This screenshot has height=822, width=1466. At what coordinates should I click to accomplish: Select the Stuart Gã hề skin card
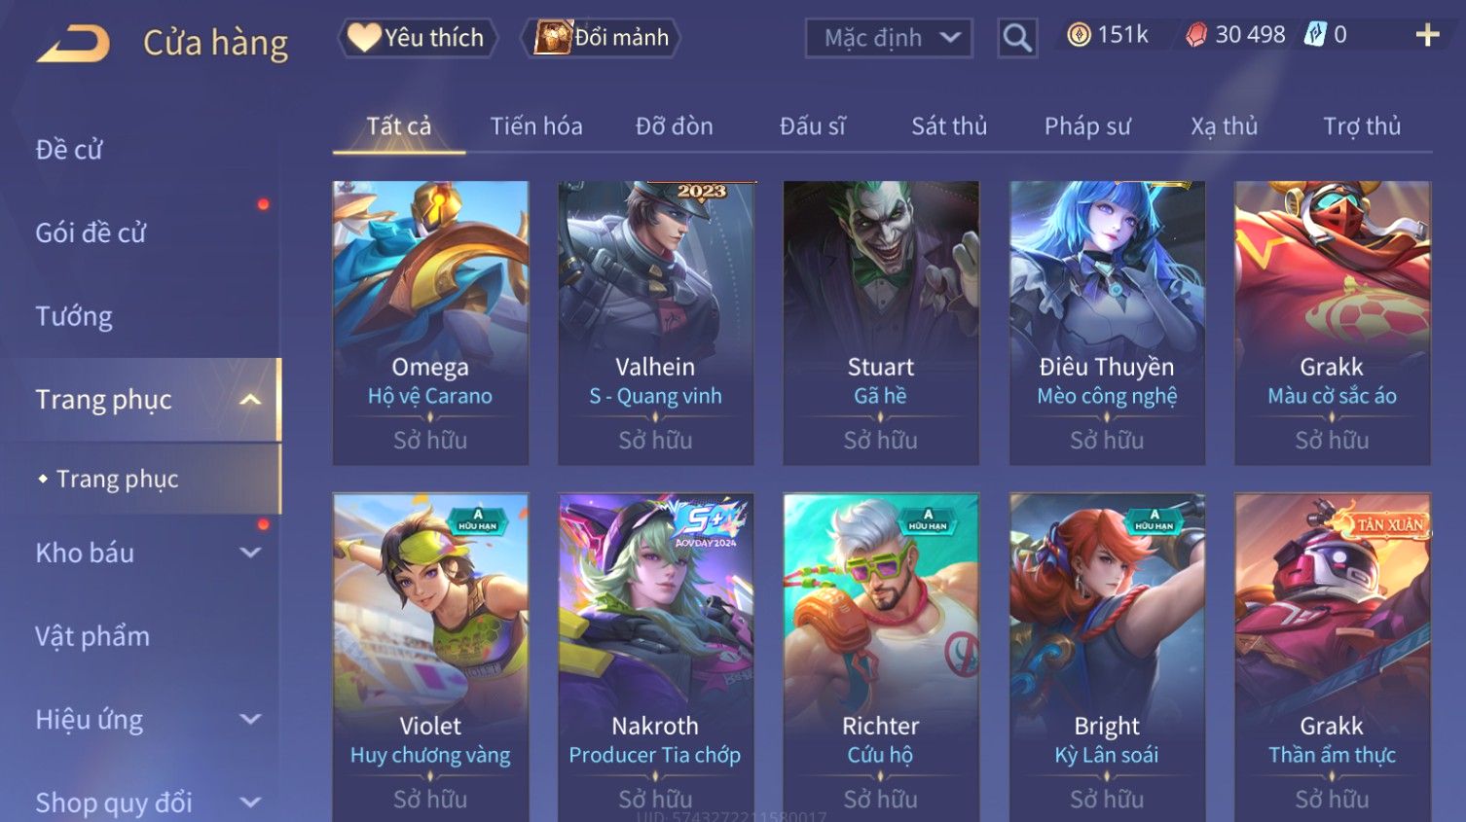(881, 323)
